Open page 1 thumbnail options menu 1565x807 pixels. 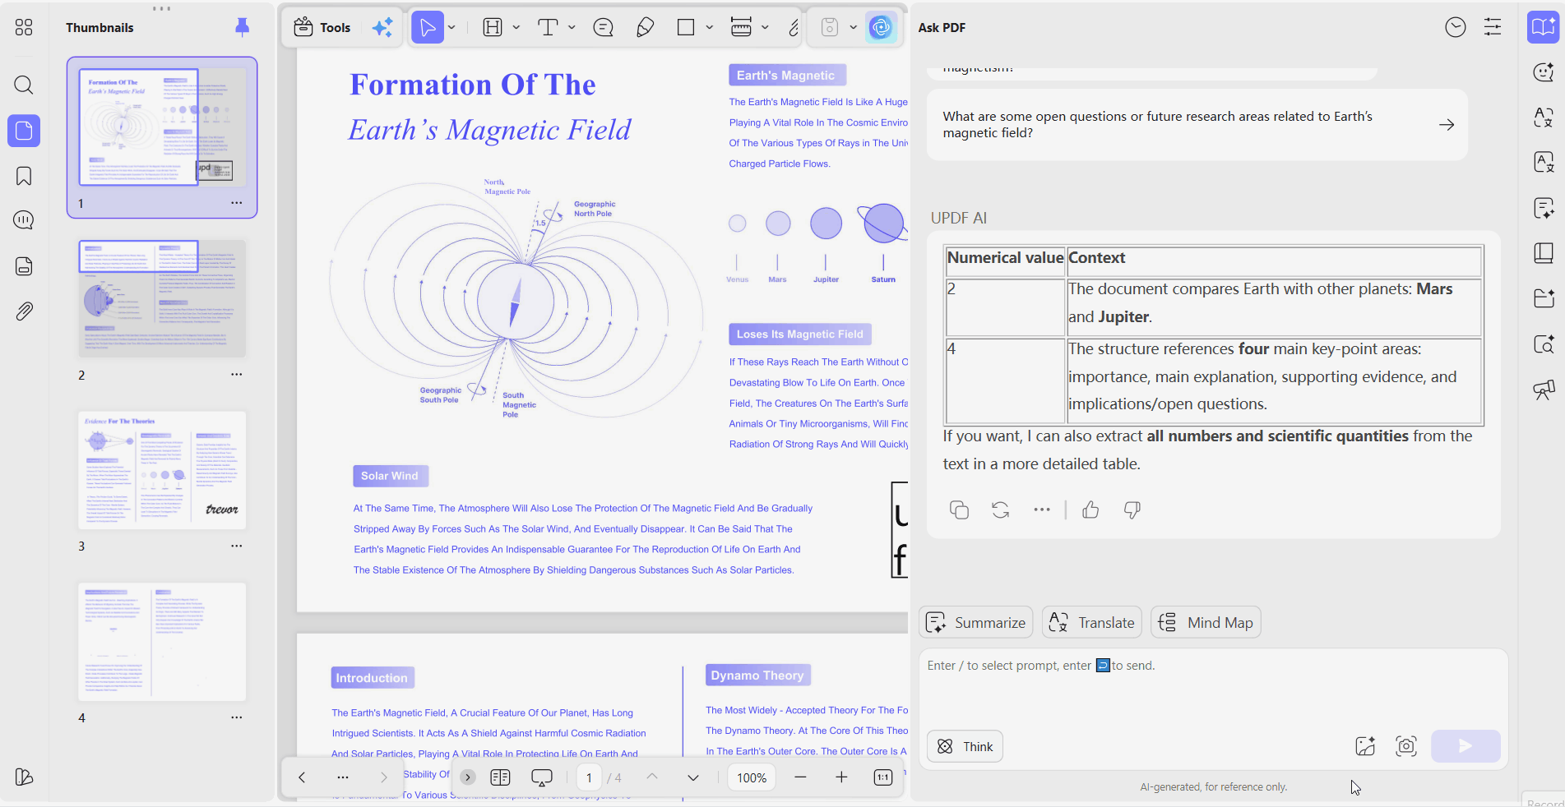237,203
